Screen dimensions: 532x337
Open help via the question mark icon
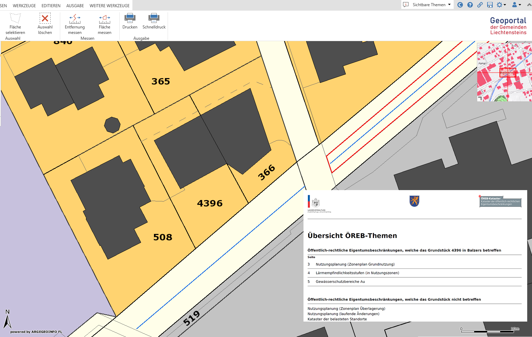coord(470,5)
